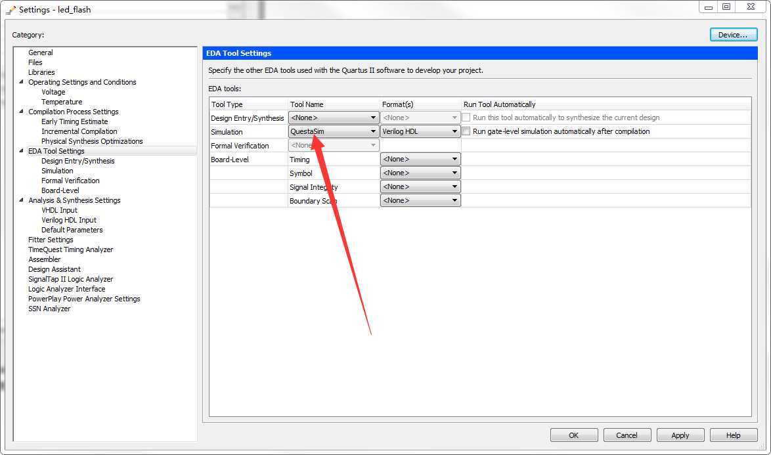Collapse Operating Settings and Conditions tree node

pos(21,82)
